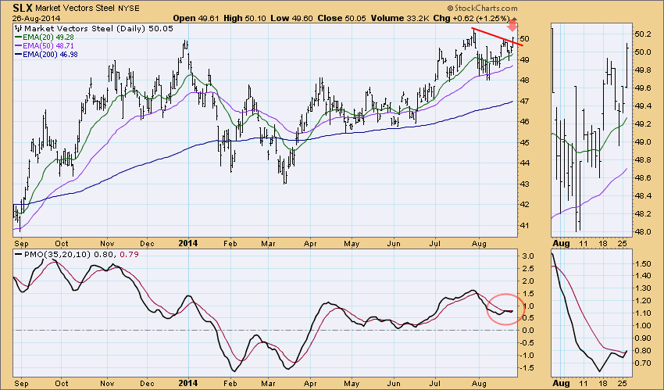The image size is (664, 390).
Task: Click Sep on the PMO panel date axis
Action: pos(21,383)
